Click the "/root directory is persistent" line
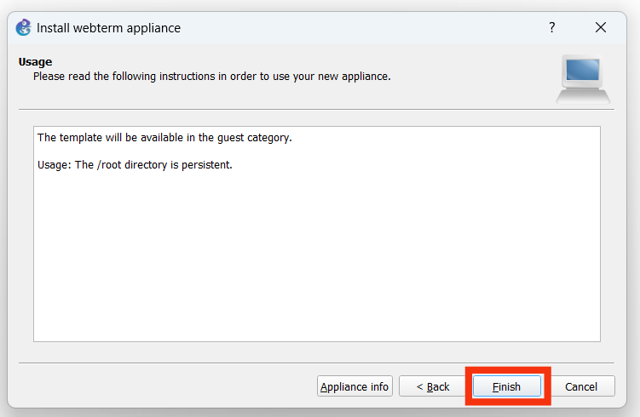 tap(135, 164)
